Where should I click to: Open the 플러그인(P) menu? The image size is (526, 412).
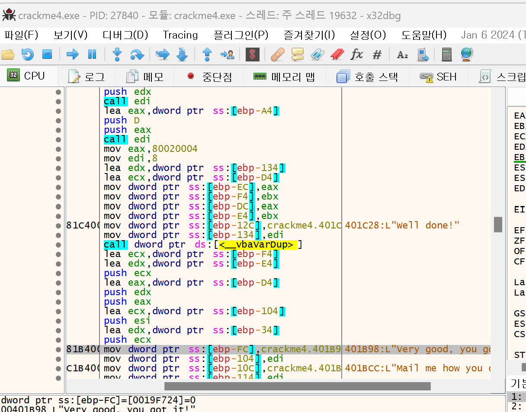click(241, 35)
